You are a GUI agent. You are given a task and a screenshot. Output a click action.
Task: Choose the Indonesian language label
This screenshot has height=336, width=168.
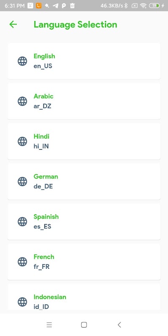[x=50, y=297]
